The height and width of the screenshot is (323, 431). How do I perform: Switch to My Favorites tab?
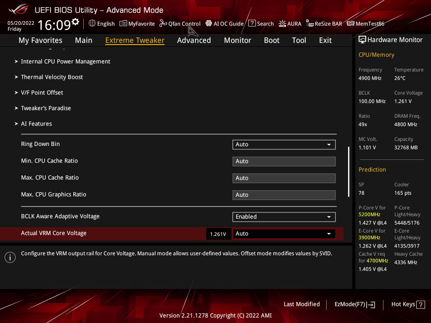(40, 40)
